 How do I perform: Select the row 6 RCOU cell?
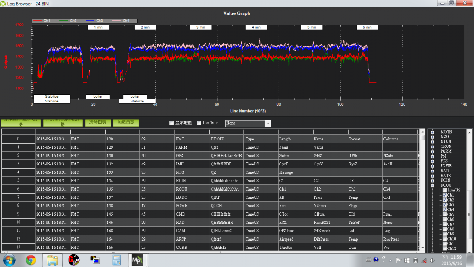tap(192, 189)
